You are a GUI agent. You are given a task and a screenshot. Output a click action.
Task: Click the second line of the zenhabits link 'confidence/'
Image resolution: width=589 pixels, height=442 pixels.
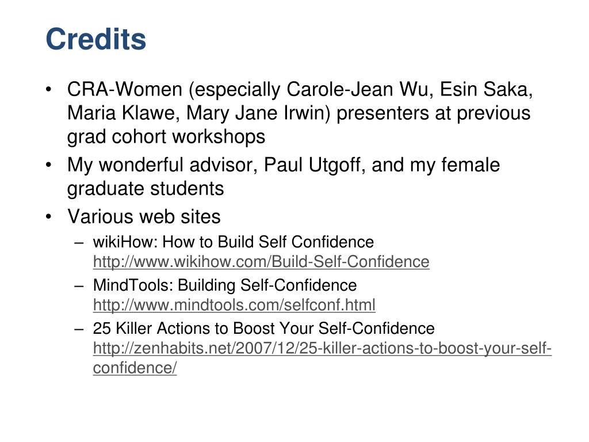[135, 368]
